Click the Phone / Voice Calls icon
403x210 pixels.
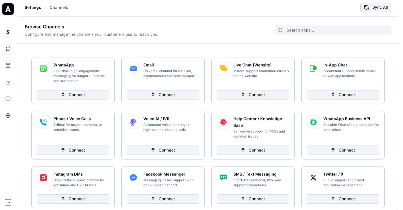43,122
